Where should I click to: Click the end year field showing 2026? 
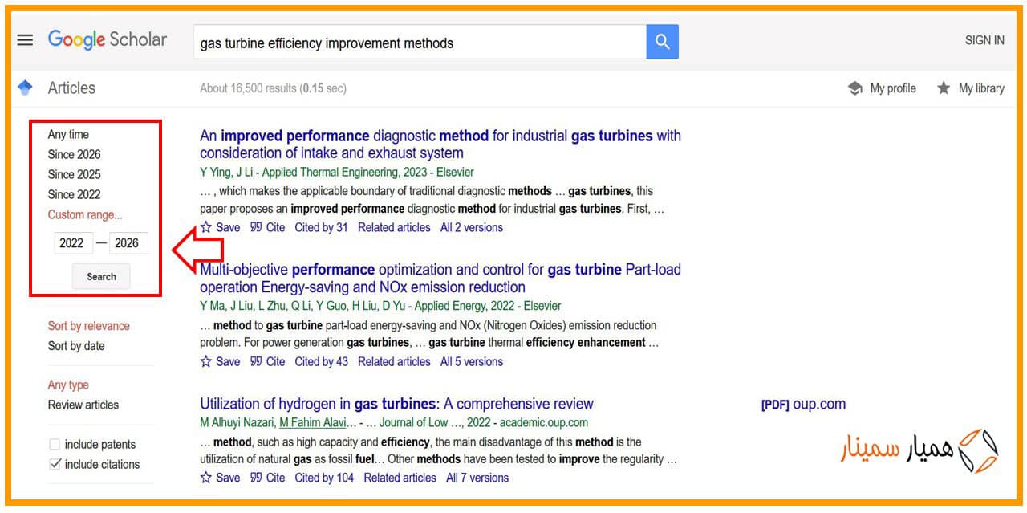(128, 243)
